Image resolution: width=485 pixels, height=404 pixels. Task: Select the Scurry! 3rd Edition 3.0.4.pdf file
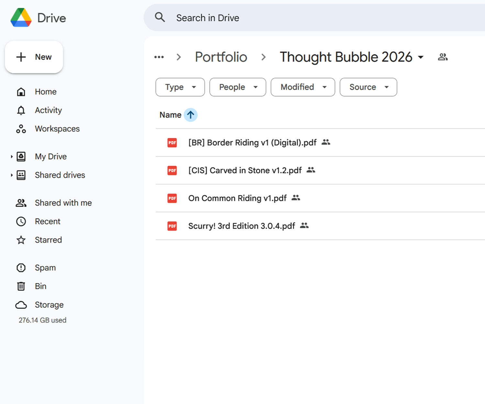coord(241,226)
